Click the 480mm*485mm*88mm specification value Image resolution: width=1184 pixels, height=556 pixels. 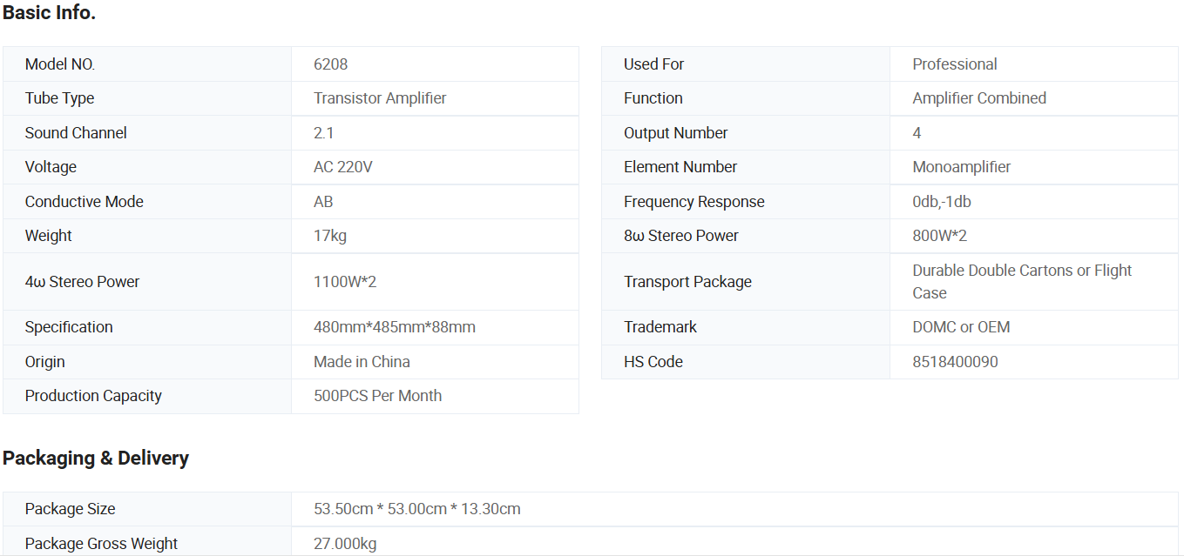click(395, 327)
